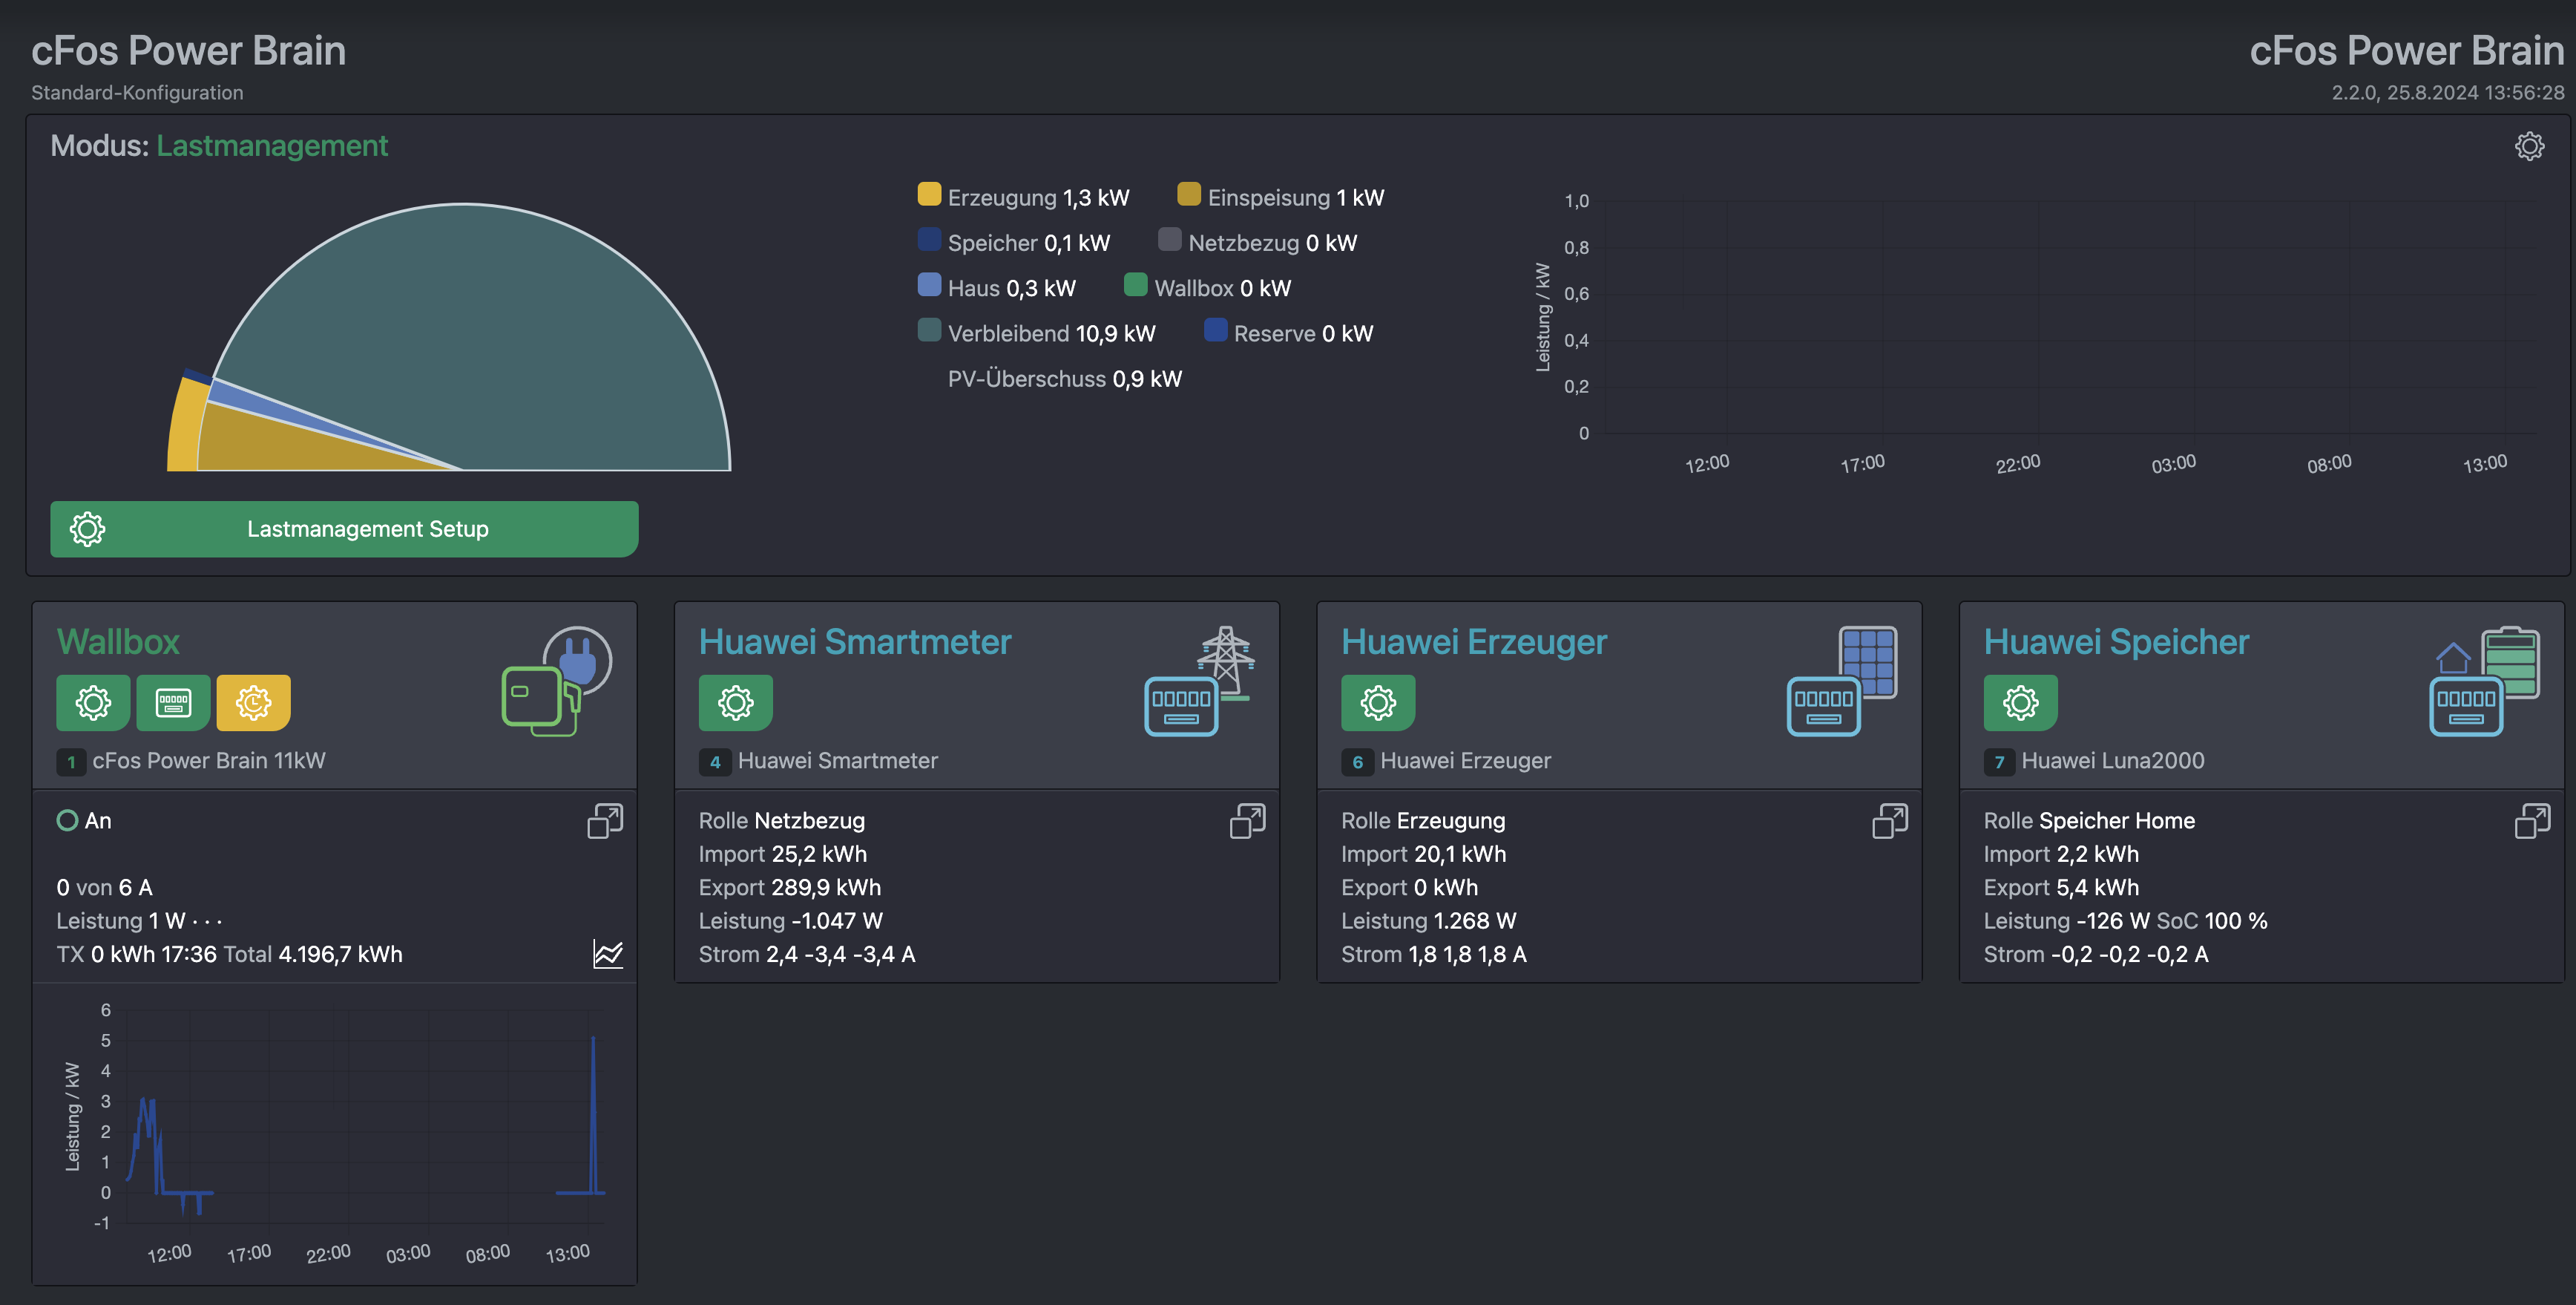Click Haus light blue legend swatch
2576x1305 pixels.
(929, 284)
